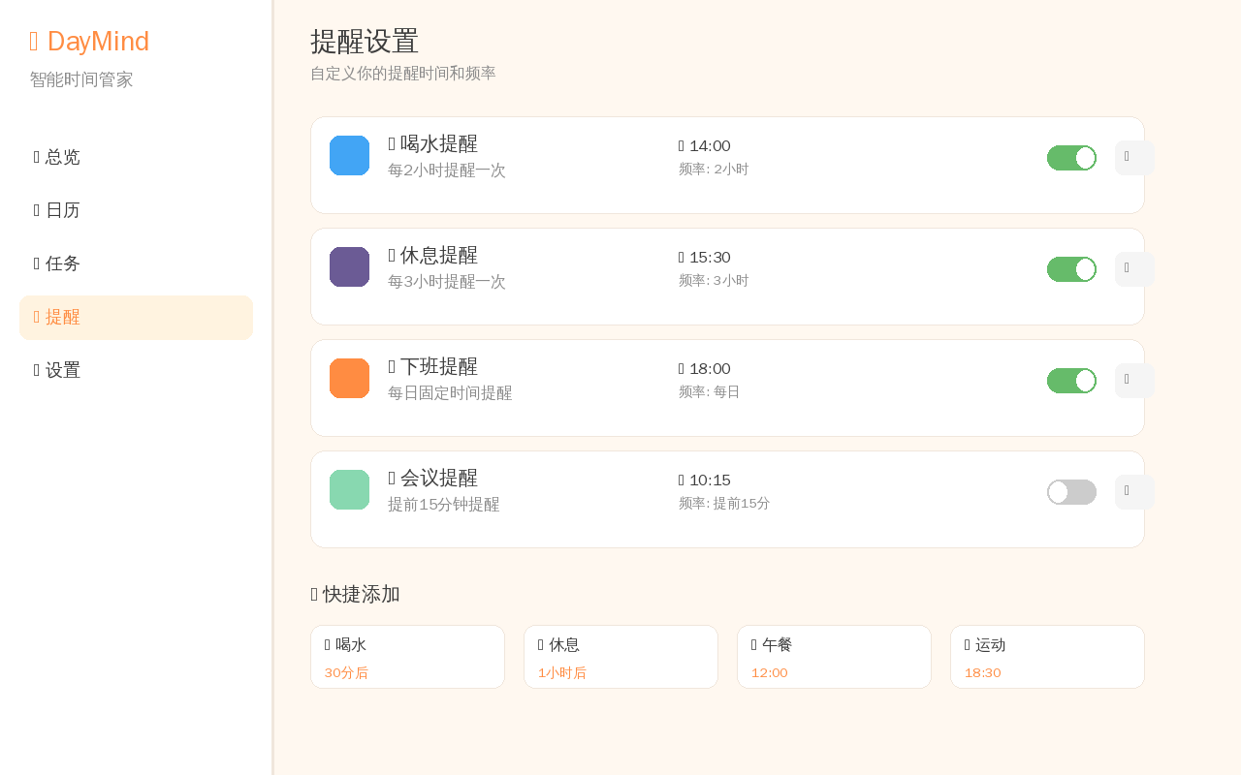
Task: Click the purple 休息提醒 color icon
Action: [x=349, y=266]
